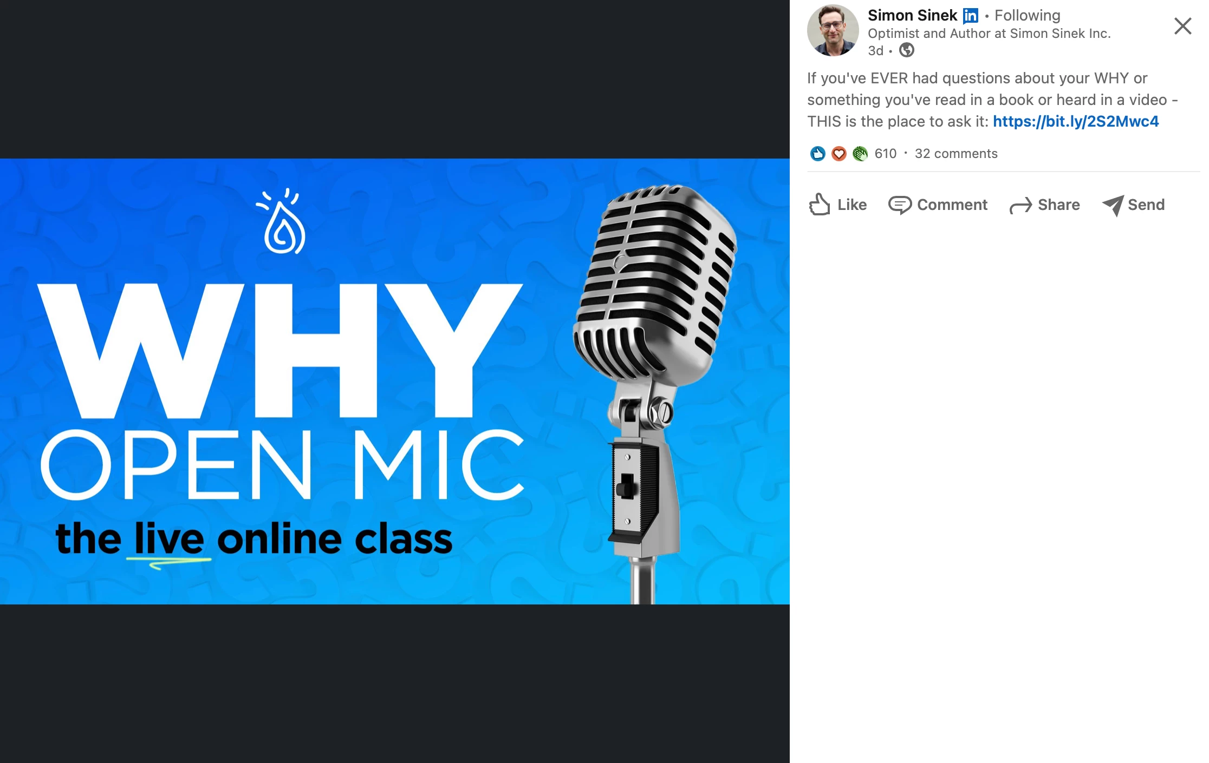Click the green celebrate reaction icon
The width and height of the screenshot is (1209, 763).
click(x=860, y=154)
